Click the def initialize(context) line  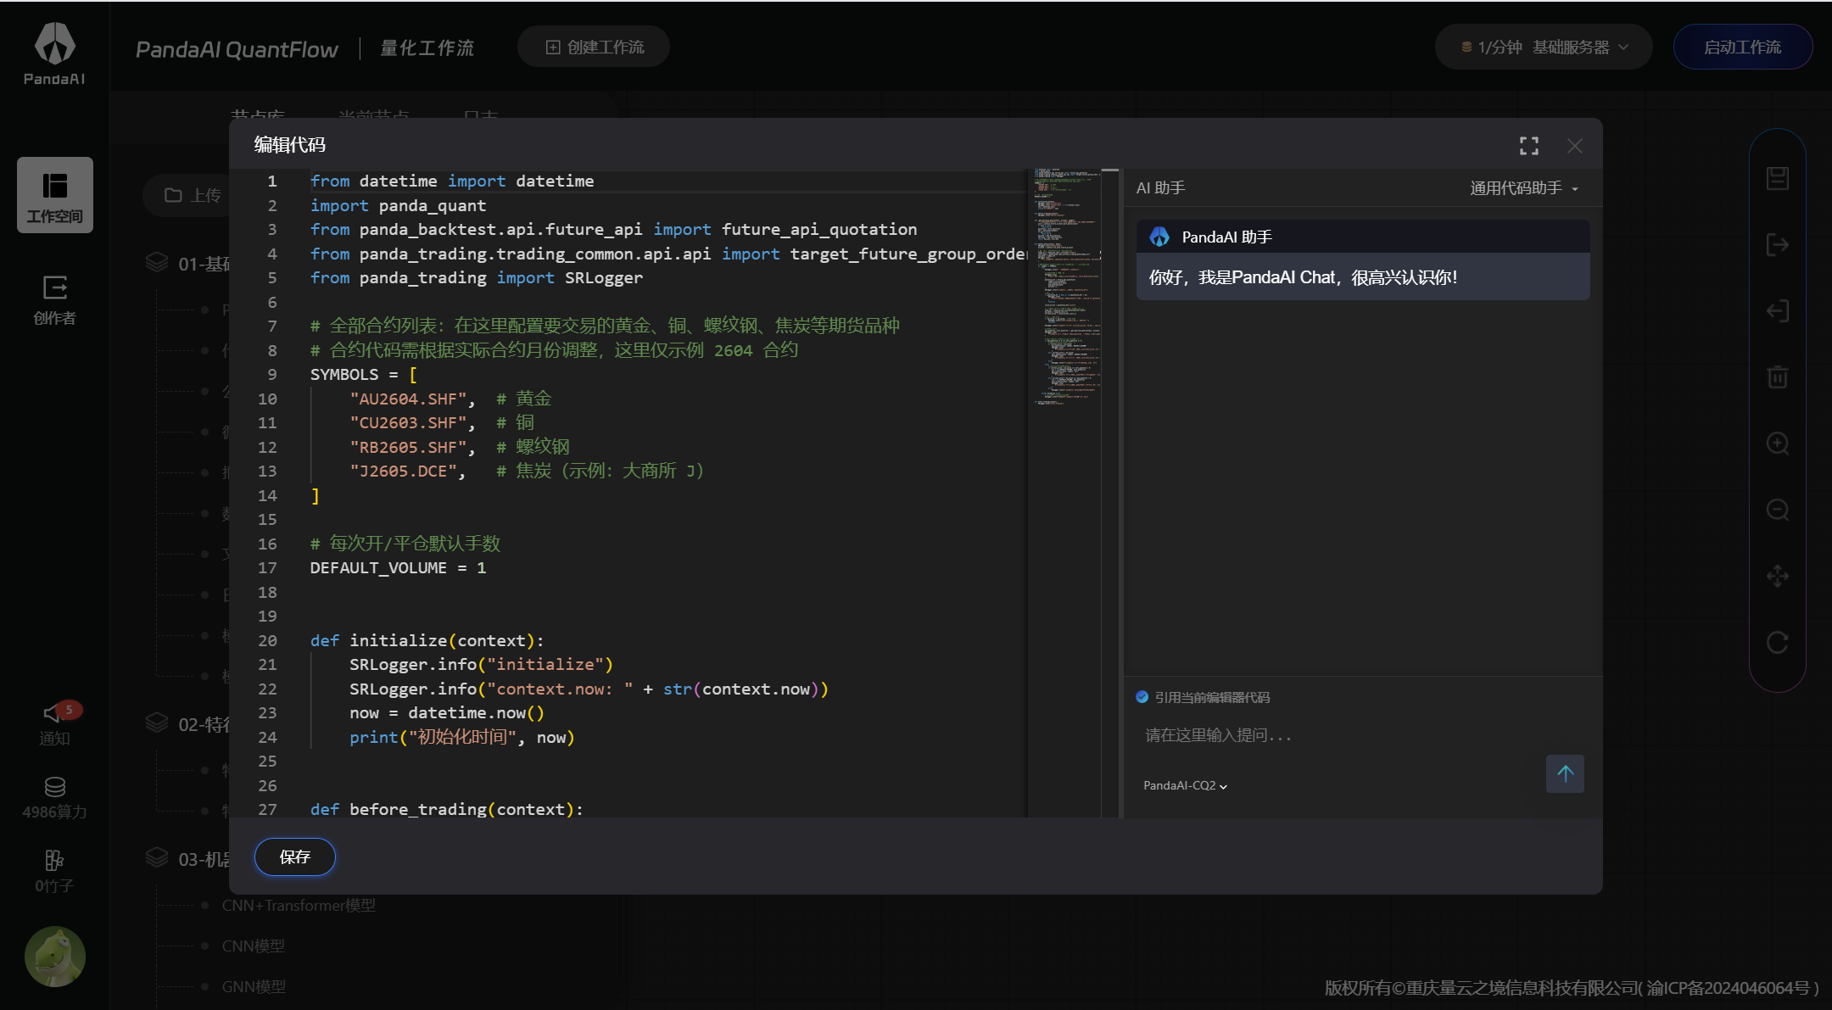tap(427, 640)
